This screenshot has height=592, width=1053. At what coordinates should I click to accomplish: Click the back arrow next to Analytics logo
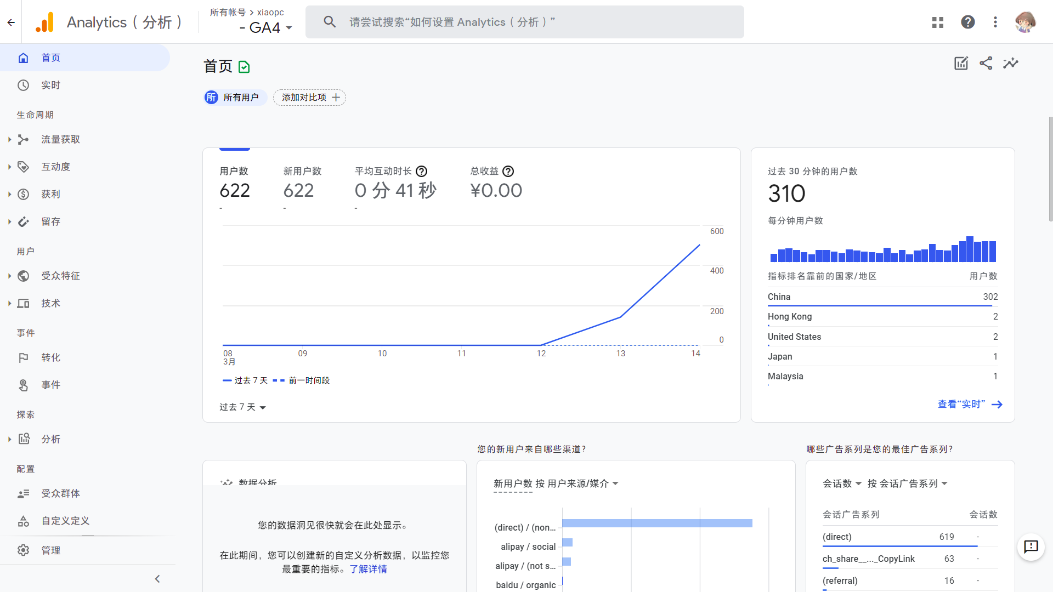[11, 22]
